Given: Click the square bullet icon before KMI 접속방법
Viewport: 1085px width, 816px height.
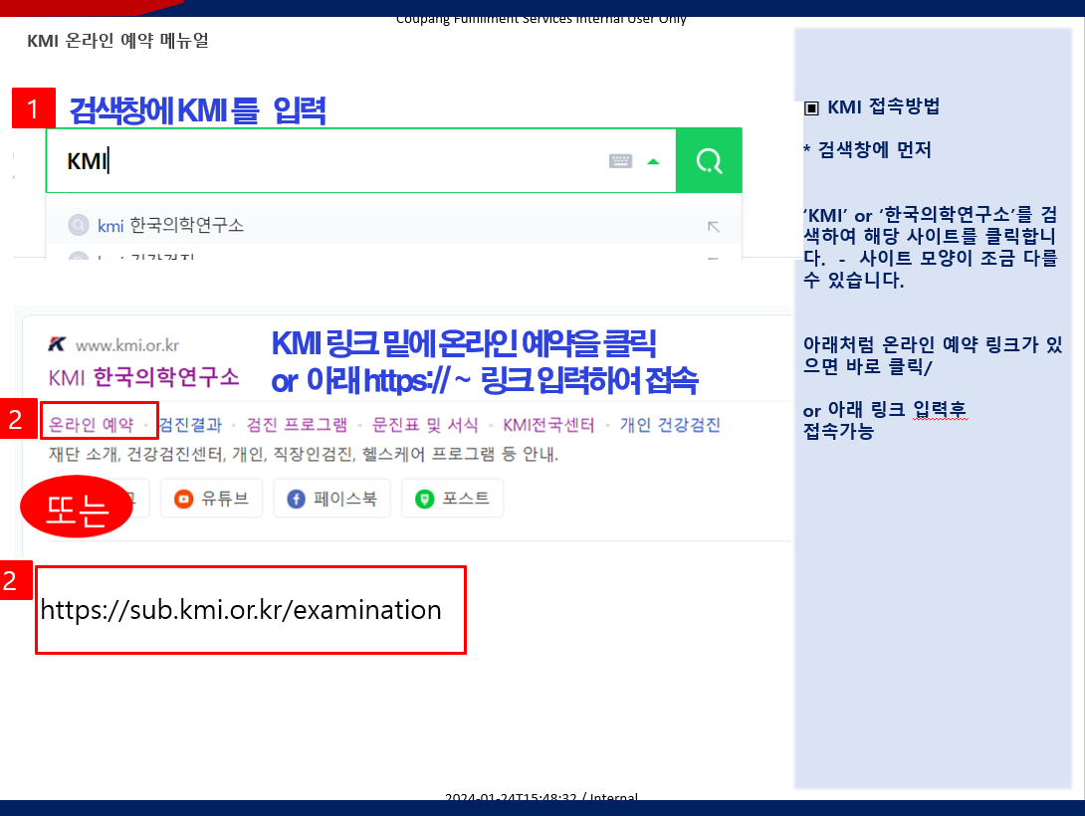Looking at the screenshot, I should point(811,108).
